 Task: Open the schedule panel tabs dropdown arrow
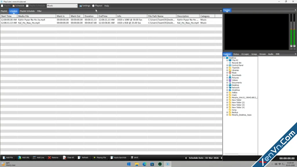[x=221, y=11]
